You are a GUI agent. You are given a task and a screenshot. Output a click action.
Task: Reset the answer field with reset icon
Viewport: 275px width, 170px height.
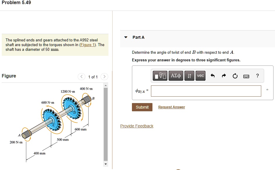point(235,76)
